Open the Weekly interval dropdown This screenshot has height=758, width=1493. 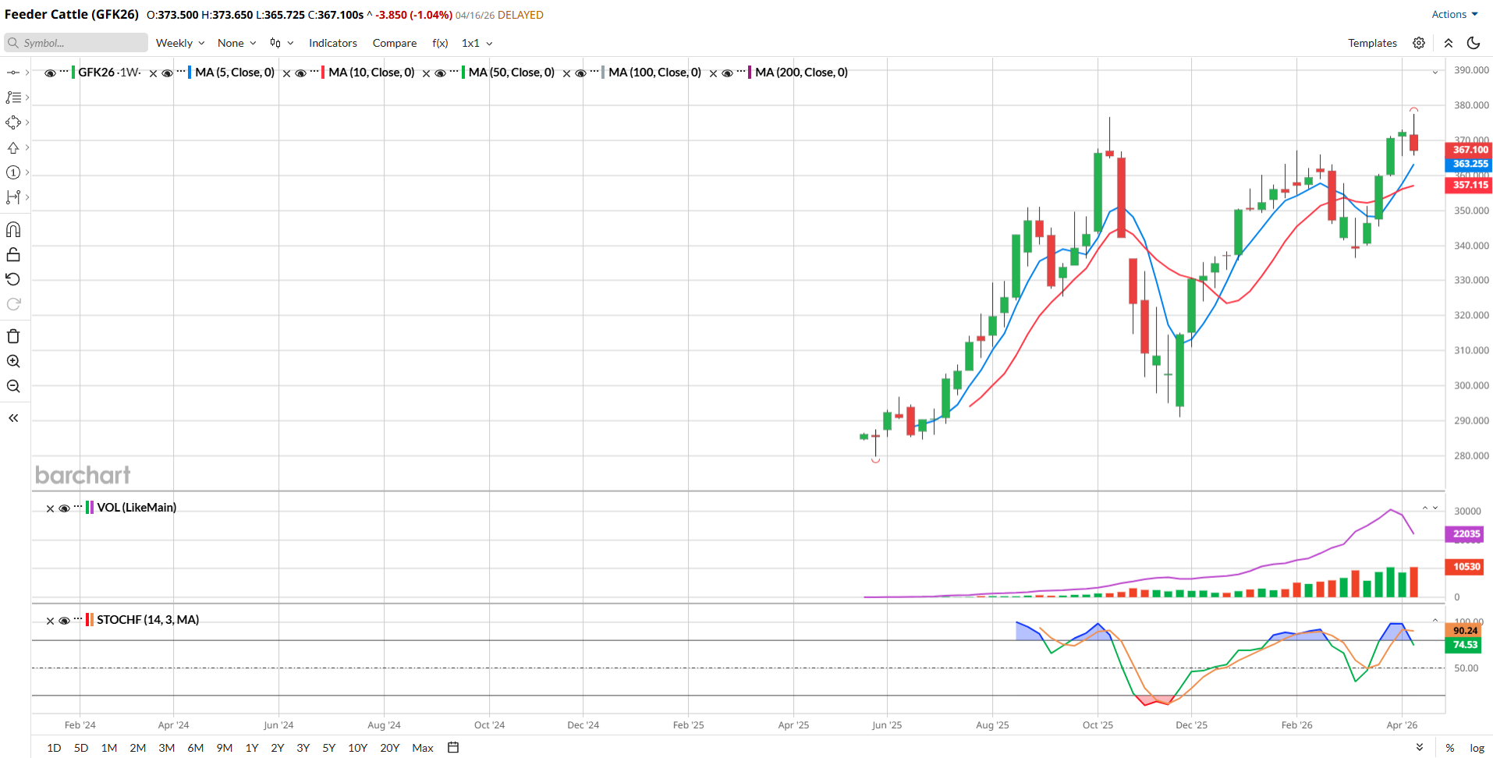click(x=180, y=43)
